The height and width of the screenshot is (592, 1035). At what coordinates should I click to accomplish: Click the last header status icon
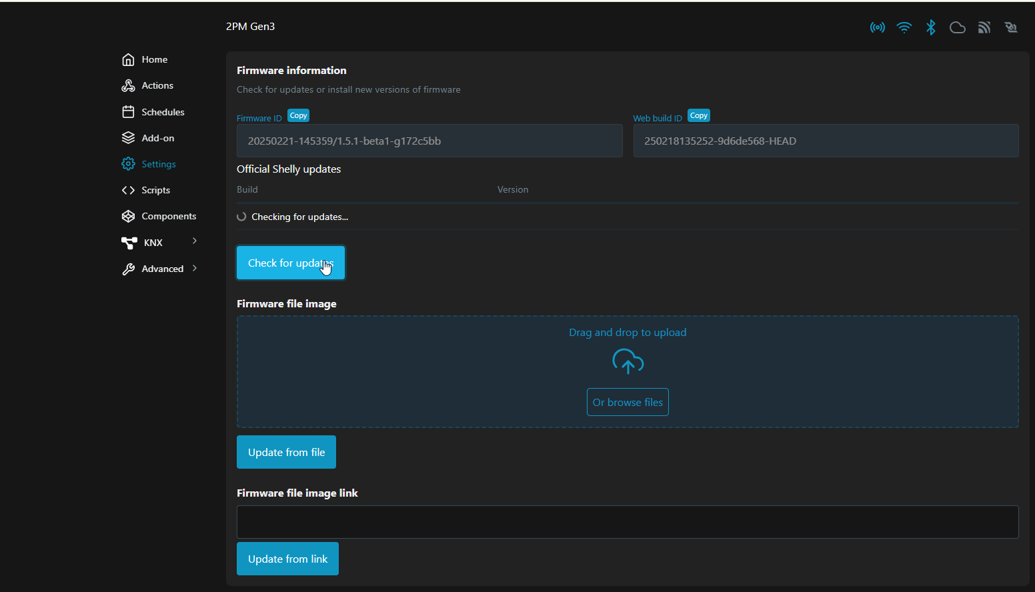point(1011,27)
